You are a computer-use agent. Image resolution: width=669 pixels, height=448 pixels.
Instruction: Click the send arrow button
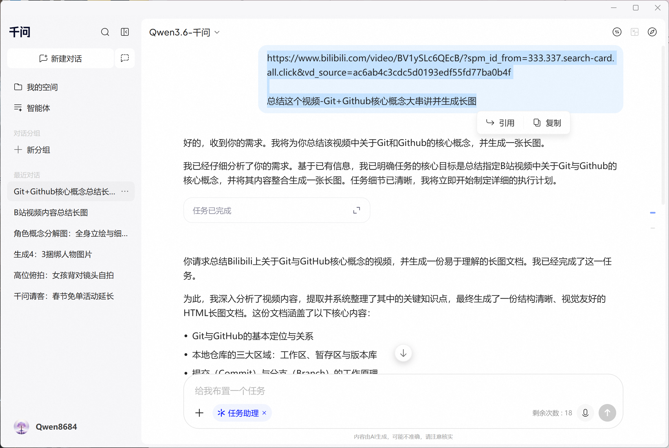607,413
